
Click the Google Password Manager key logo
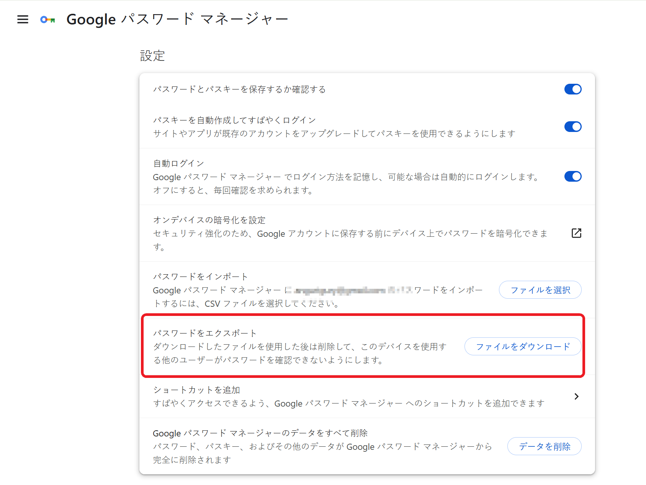point(47,19)
